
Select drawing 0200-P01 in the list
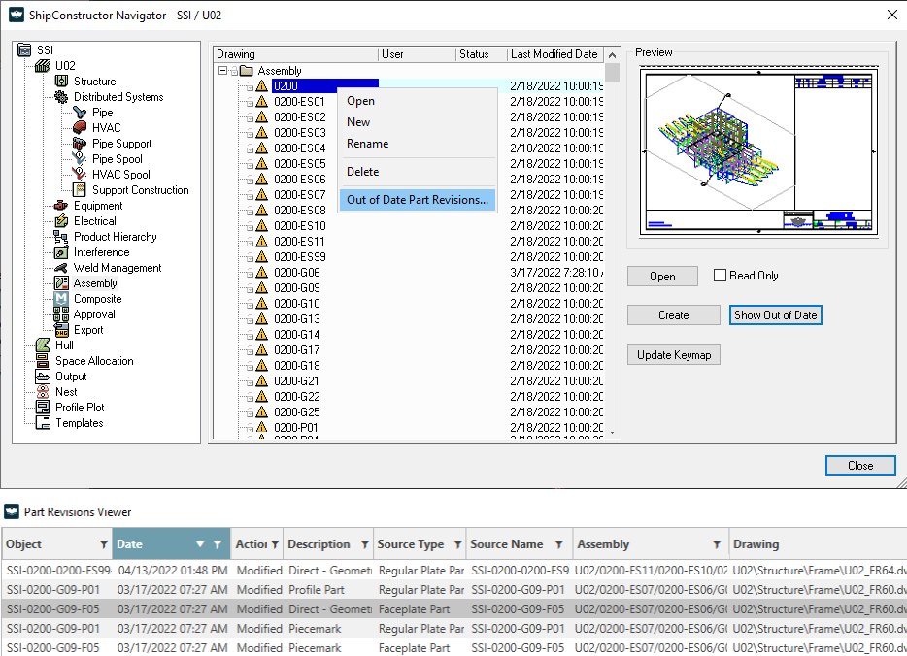click(295, 428)
